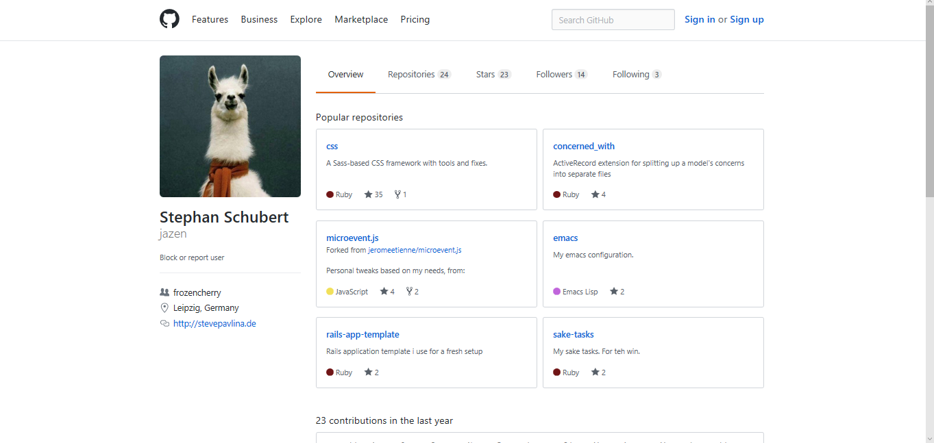
Task: Click the Stephan Schubert name heading
Action: (x=224, y=218)
